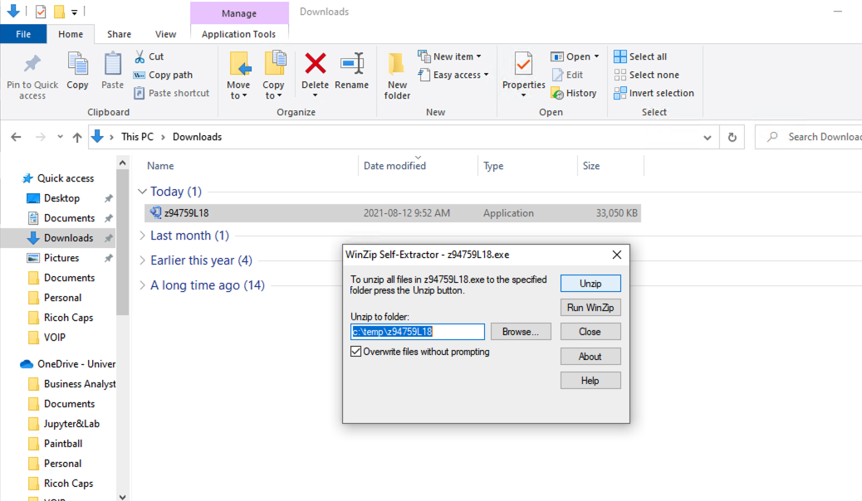Click the About button
Image resolution: width=862 pixels, height=501 pixels.
[x=590, y=357]
